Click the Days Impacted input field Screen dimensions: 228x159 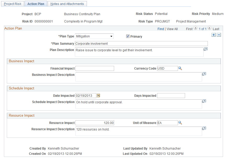pos(171,96)
